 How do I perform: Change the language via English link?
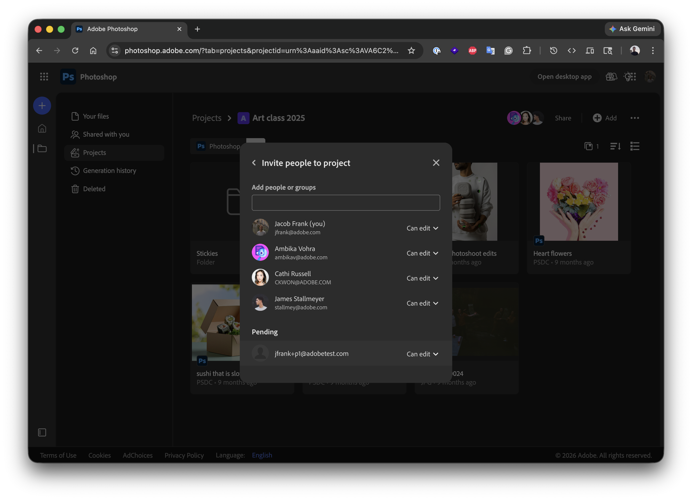click(262, 455)
